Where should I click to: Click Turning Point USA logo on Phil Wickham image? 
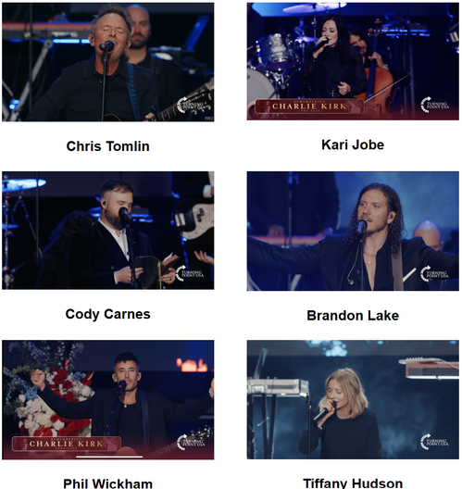tap(191, 442)
